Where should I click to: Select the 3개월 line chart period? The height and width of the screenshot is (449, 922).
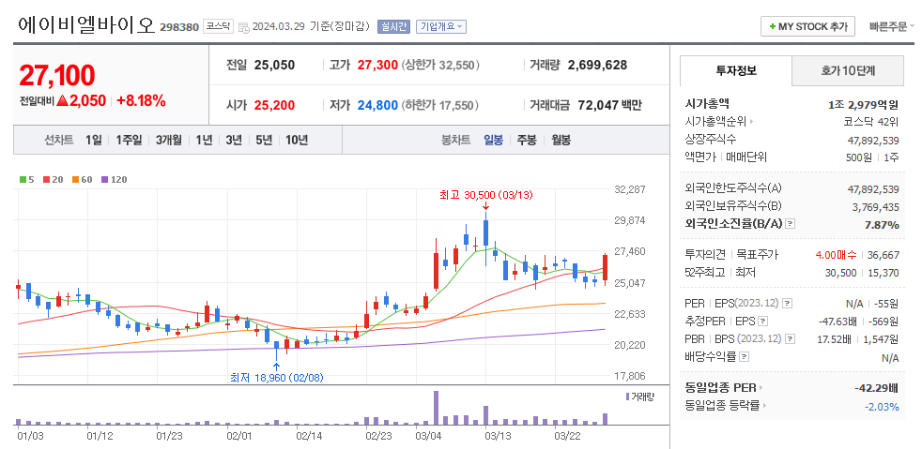coord(169,141)
